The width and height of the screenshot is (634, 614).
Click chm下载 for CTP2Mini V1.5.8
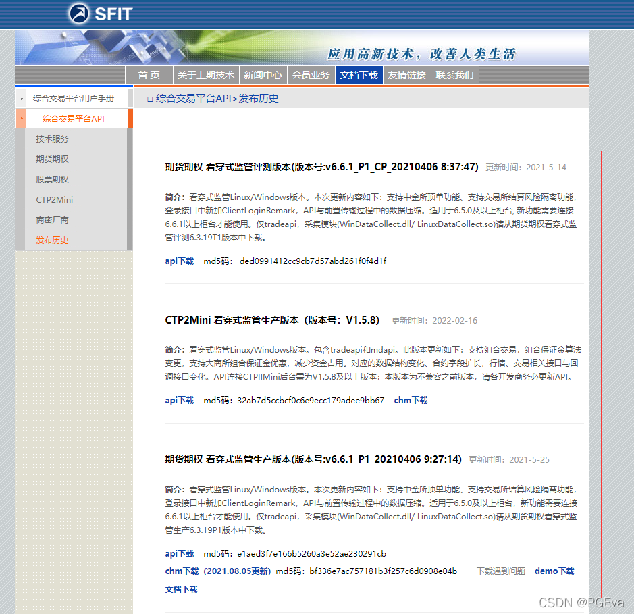tap(411, 400)
